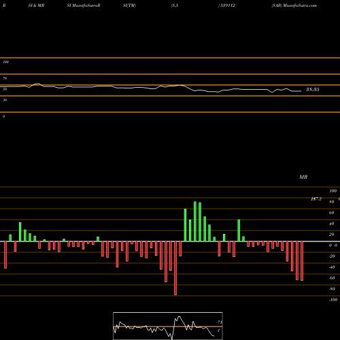The width and height of the screenshot is (340, 340).
Task: Click the header text 'SI & MR'
Action: click(x=36, y=5)
